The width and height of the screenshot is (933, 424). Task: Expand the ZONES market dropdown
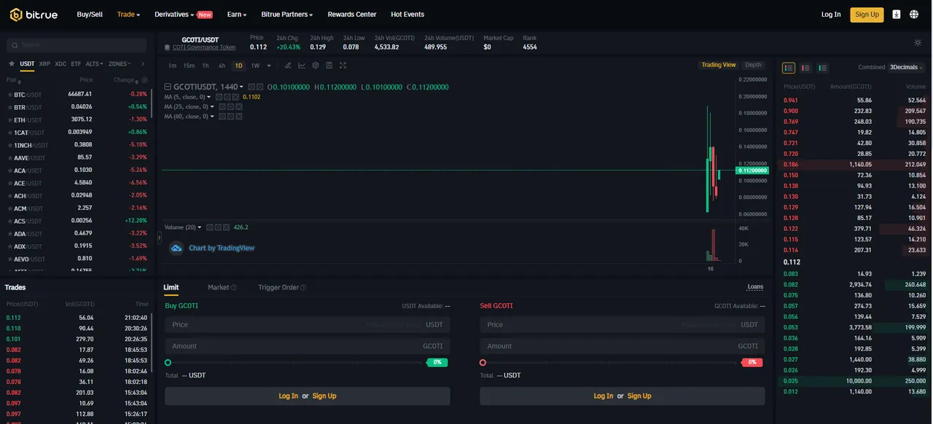point(120,64)
